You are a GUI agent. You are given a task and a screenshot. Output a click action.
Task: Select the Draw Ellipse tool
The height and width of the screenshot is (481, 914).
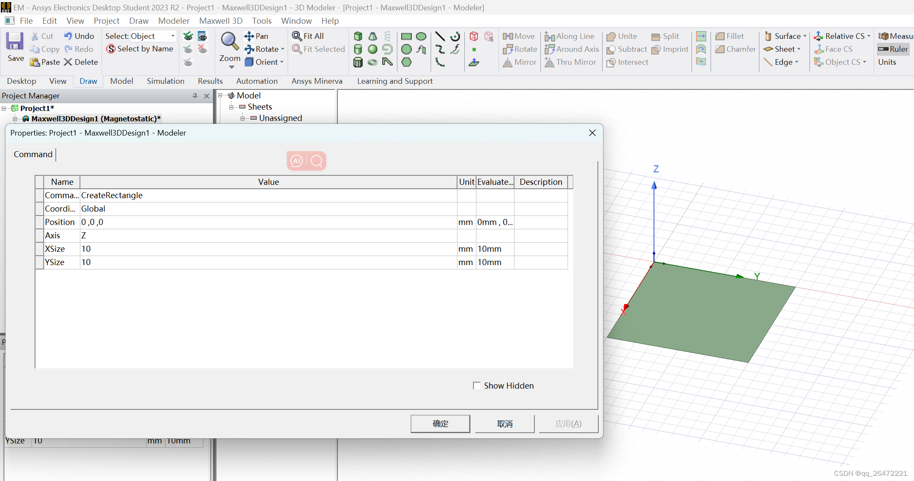tap(421, 36)
